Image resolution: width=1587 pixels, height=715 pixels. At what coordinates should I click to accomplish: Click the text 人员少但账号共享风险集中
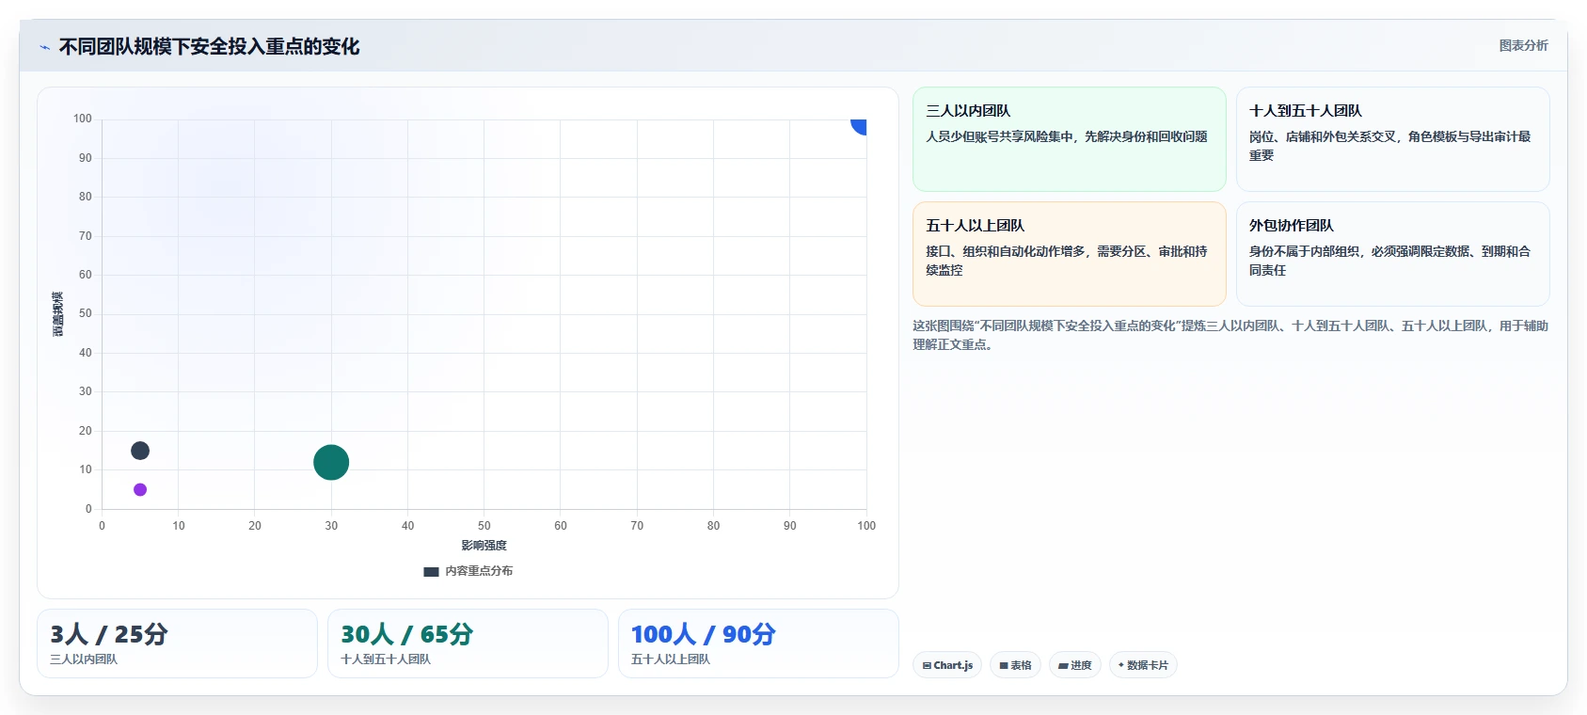[999, 136]
